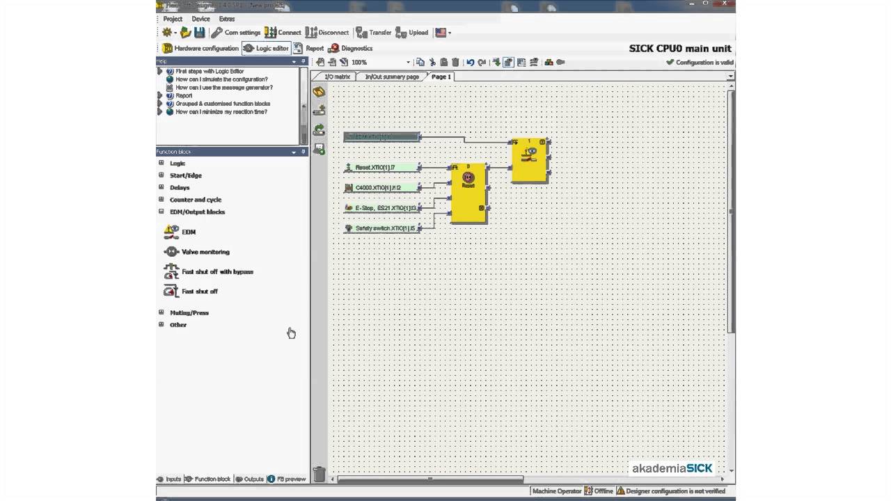Expand the Muting/Press group
The image size is (891, 501).
[x=161, y=312]
